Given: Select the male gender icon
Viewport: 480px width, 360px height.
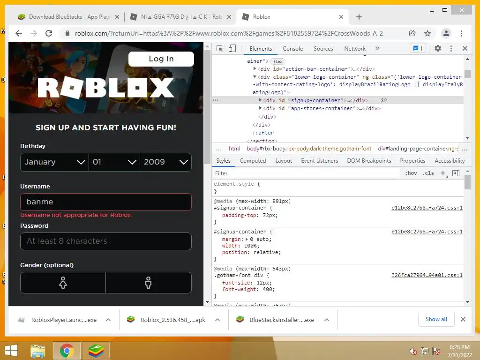Looking at the screenshot, I should 149,283.
